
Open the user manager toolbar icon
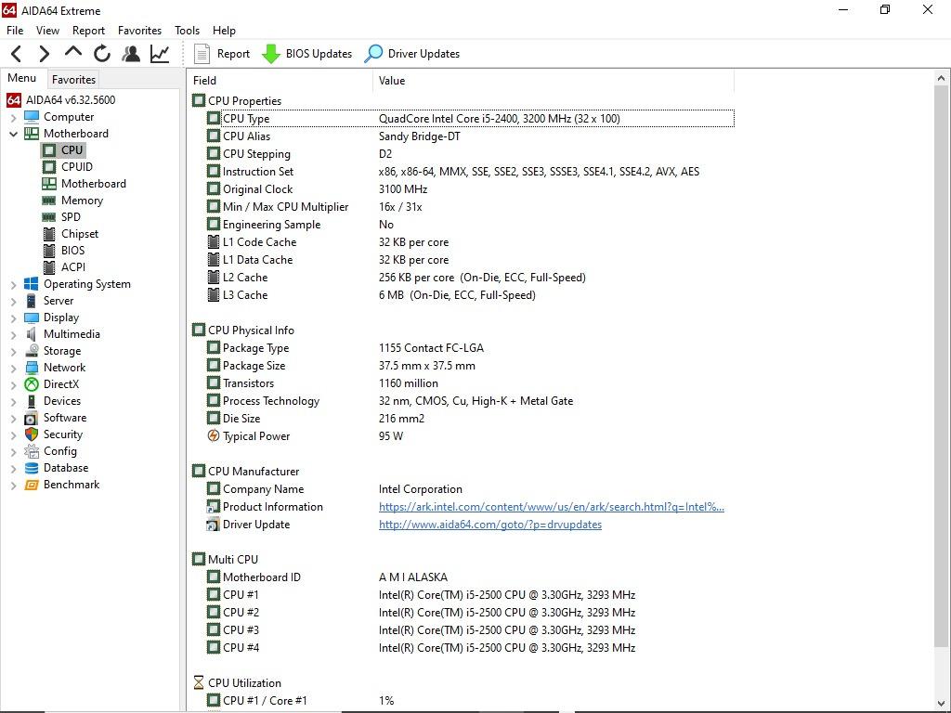pyautogui.click(x=131, y=54)
